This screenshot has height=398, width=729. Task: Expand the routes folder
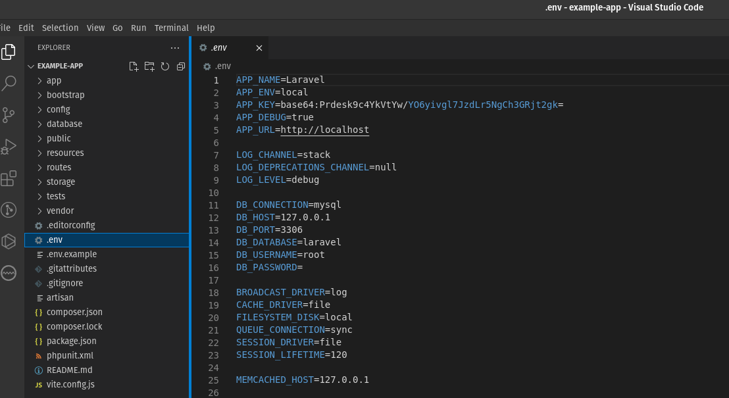[59, 167]
